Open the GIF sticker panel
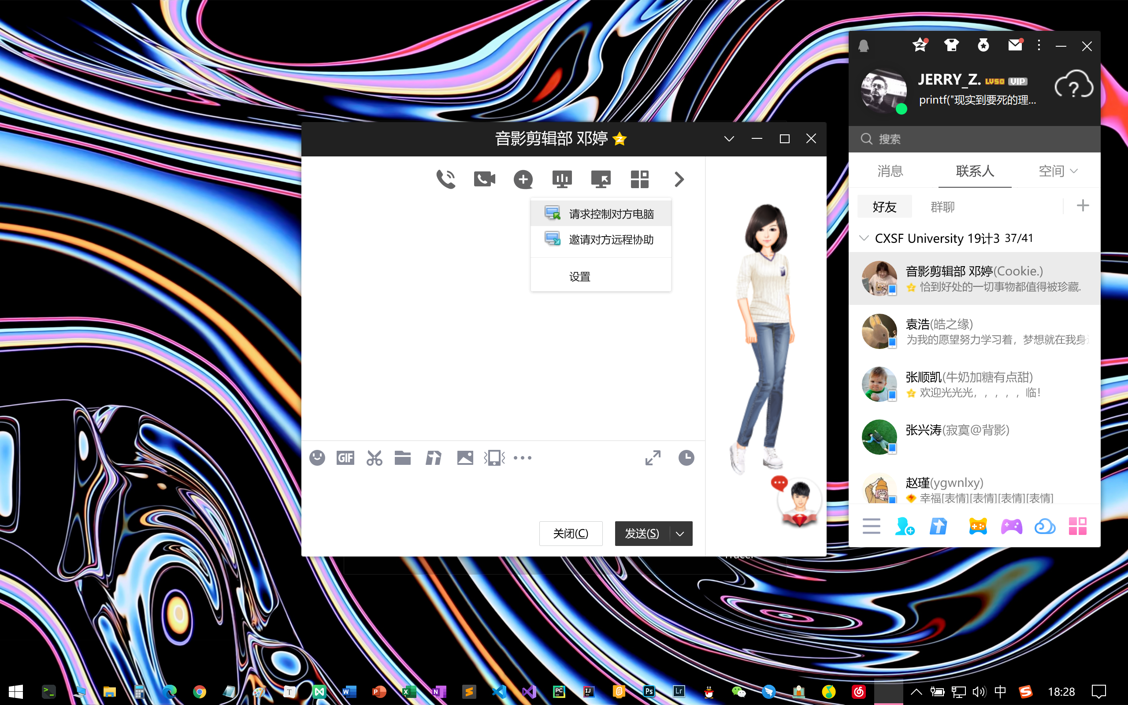Screen dimensions: 1128x705 pyautogui.click(x=345, y=458)
